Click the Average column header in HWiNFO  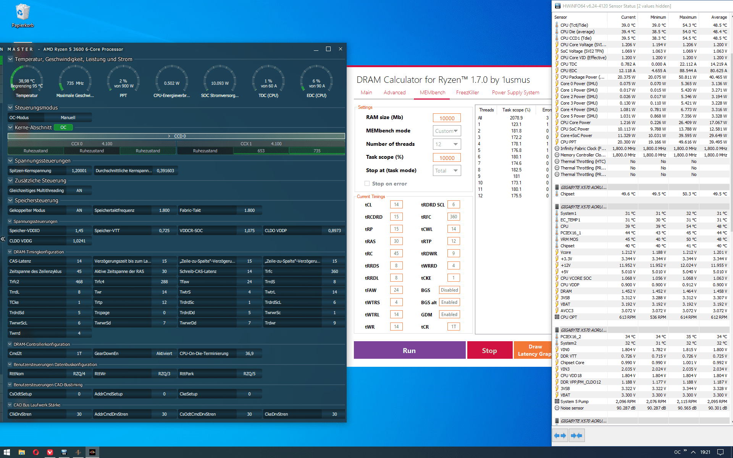pos(719,17)
